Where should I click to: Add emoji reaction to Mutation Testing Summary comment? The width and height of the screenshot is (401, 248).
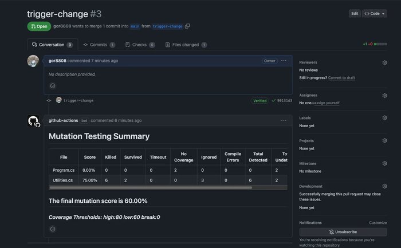coord(53,229)
